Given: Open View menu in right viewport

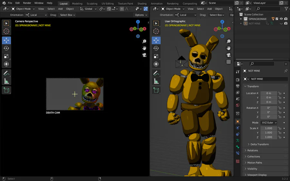Looking at the screenshot, I should (x=190, y=9).
